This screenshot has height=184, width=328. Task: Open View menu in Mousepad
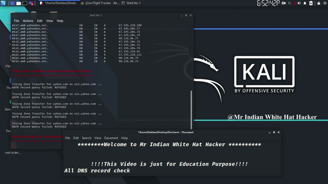pyautogui.click(x=98, y=138)
